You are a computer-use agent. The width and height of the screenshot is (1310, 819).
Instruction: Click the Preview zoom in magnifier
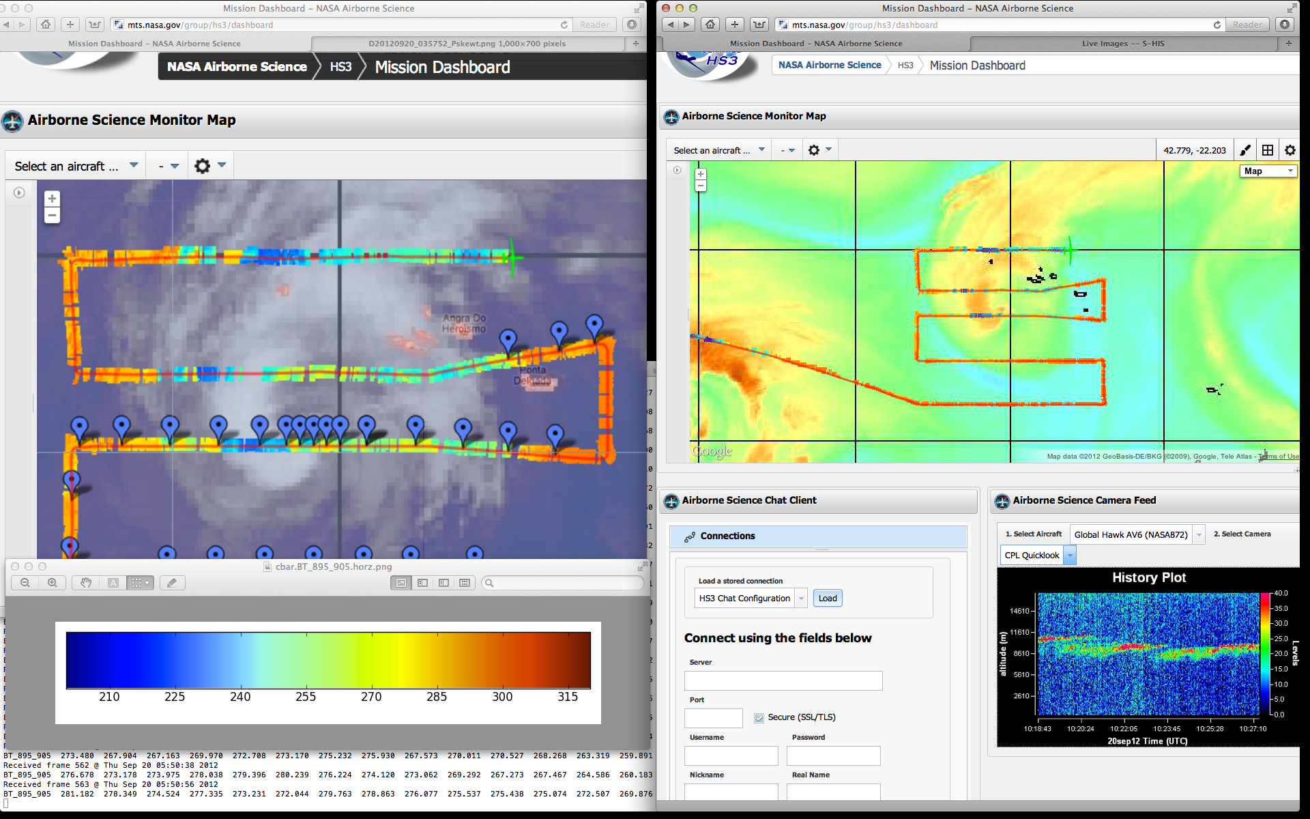[53, 583]
